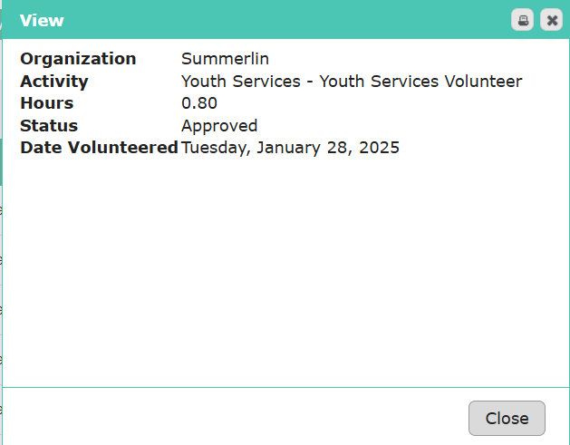Image resolution: width=570 pixels, height=445 pixels.
Task: Click the word Tuesday in the date
Action: 214,148
